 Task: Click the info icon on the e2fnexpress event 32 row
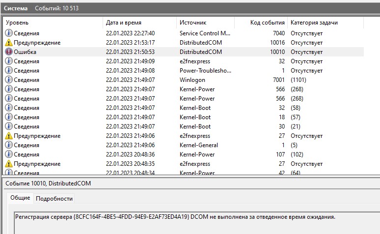[8, 61]
